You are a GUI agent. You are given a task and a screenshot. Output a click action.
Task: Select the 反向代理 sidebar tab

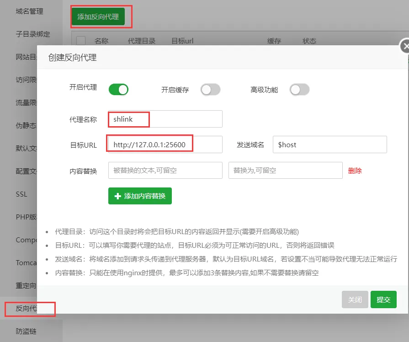click(x=26, y=308)
